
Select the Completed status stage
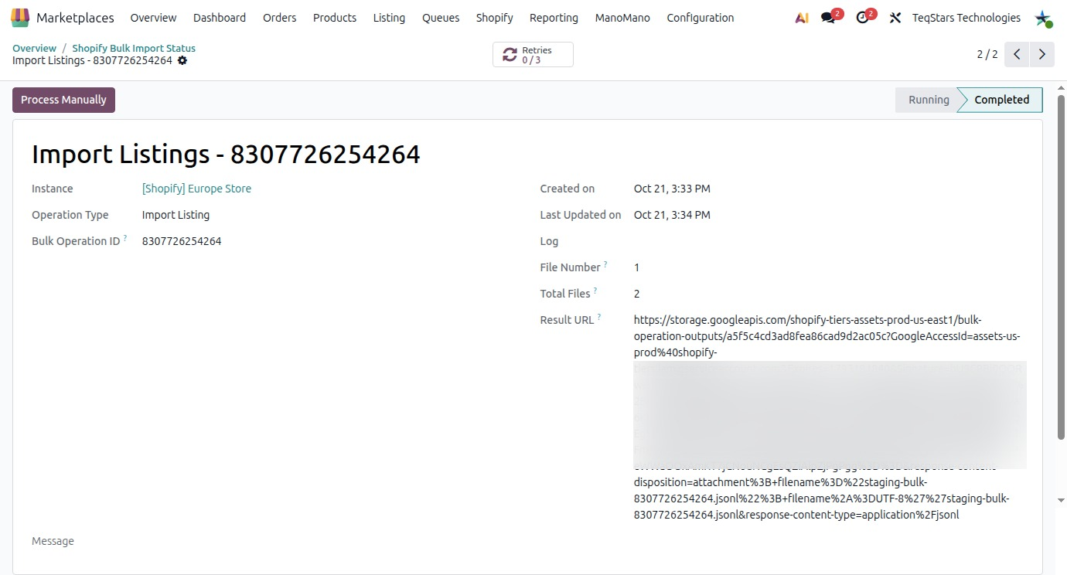1001,100
